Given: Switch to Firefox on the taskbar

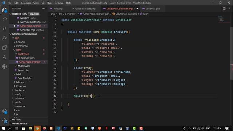Looking at the screenshot, I should pyautogui.click(x=44, y=128).
